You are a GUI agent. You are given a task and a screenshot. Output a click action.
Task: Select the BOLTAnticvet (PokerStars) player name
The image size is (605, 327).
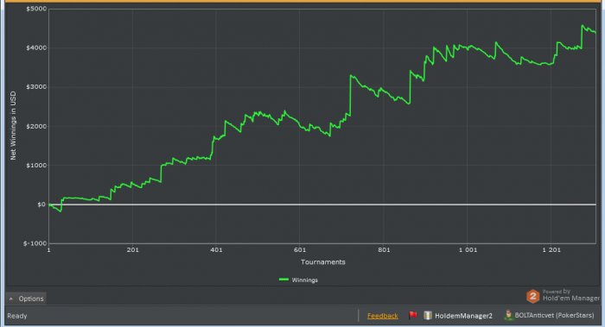555,316
